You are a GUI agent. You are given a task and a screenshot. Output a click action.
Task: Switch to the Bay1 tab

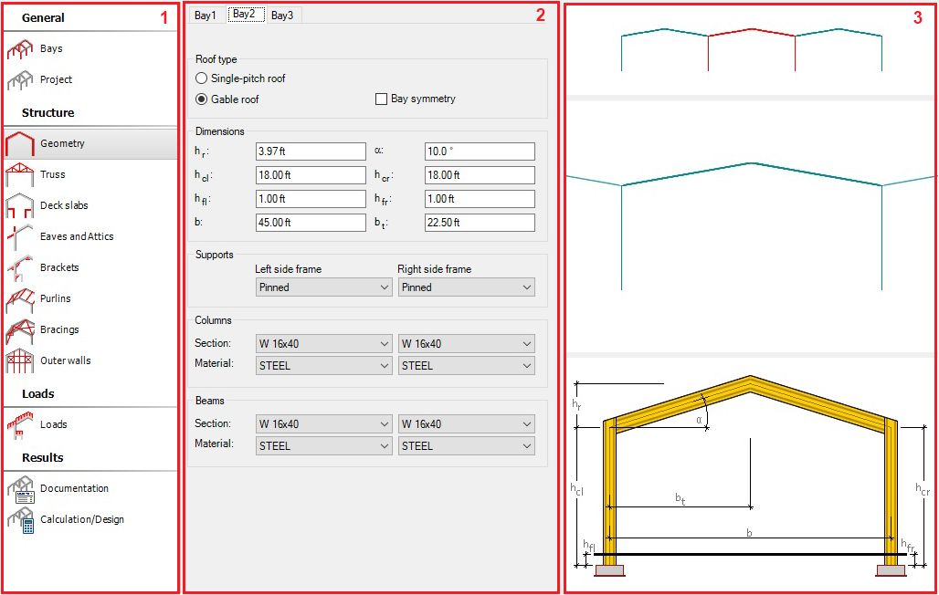[x=206, y=15]
